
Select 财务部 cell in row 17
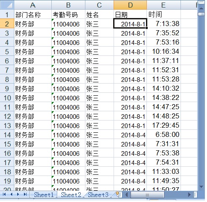point(33,162)
